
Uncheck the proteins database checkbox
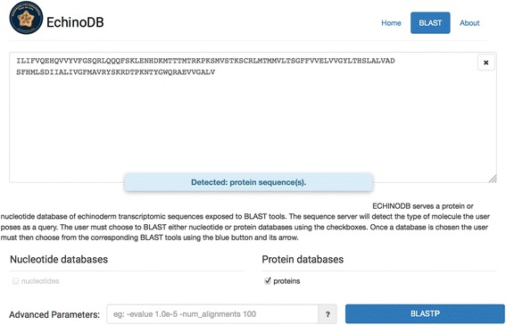(268, 280)
